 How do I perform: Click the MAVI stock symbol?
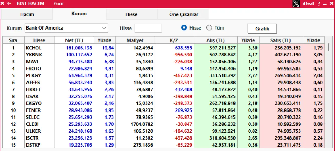pos(32,62)
